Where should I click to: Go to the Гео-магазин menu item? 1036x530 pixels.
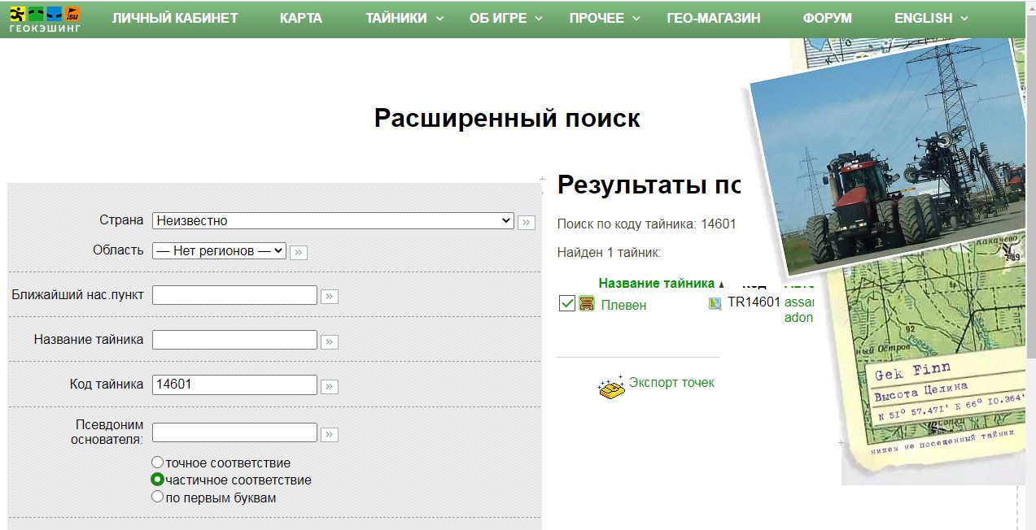(713, 18)
